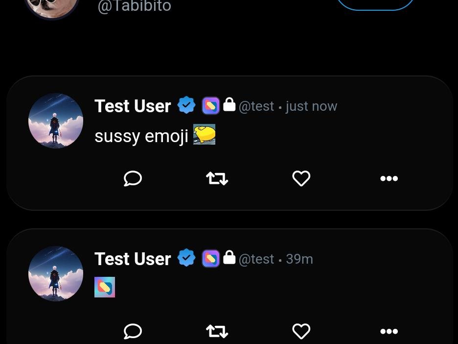
Task: Reply to the 39m old post
Action: coord(133,331)
